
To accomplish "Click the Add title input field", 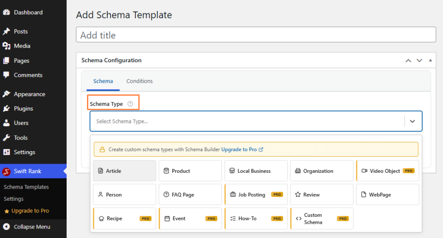I will [x=256, y=35].
